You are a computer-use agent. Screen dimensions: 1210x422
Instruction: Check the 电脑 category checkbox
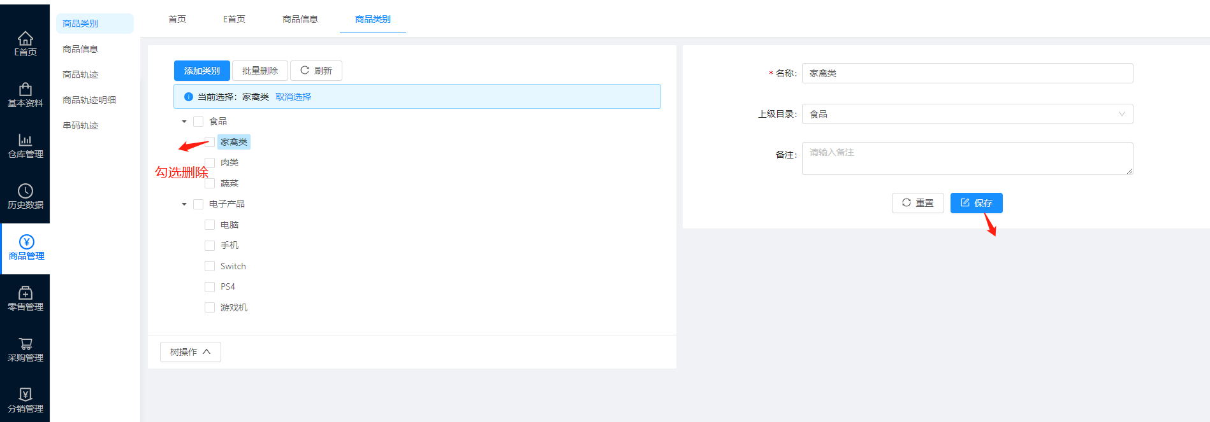[210, 225]
